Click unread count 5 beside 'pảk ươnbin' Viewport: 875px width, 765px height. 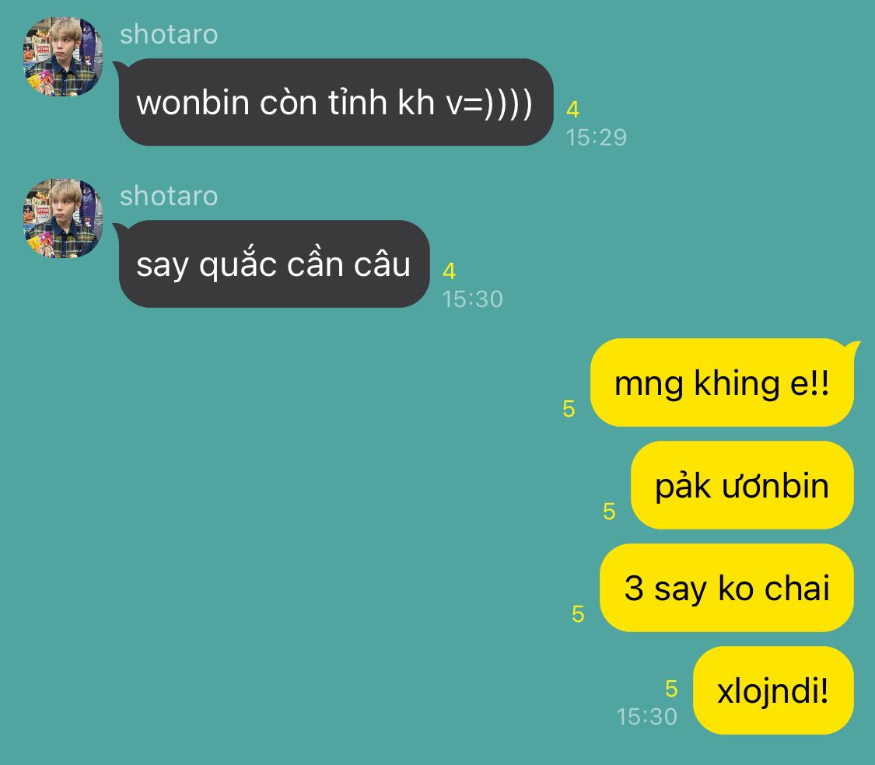click(x=609, y=512)
